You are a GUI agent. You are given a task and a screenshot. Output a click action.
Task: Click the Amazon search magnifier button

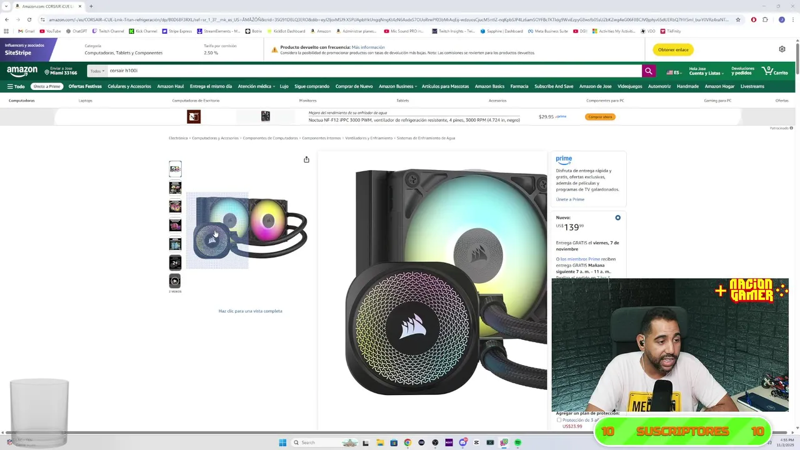pyautogui.click(x=649, y=71)
